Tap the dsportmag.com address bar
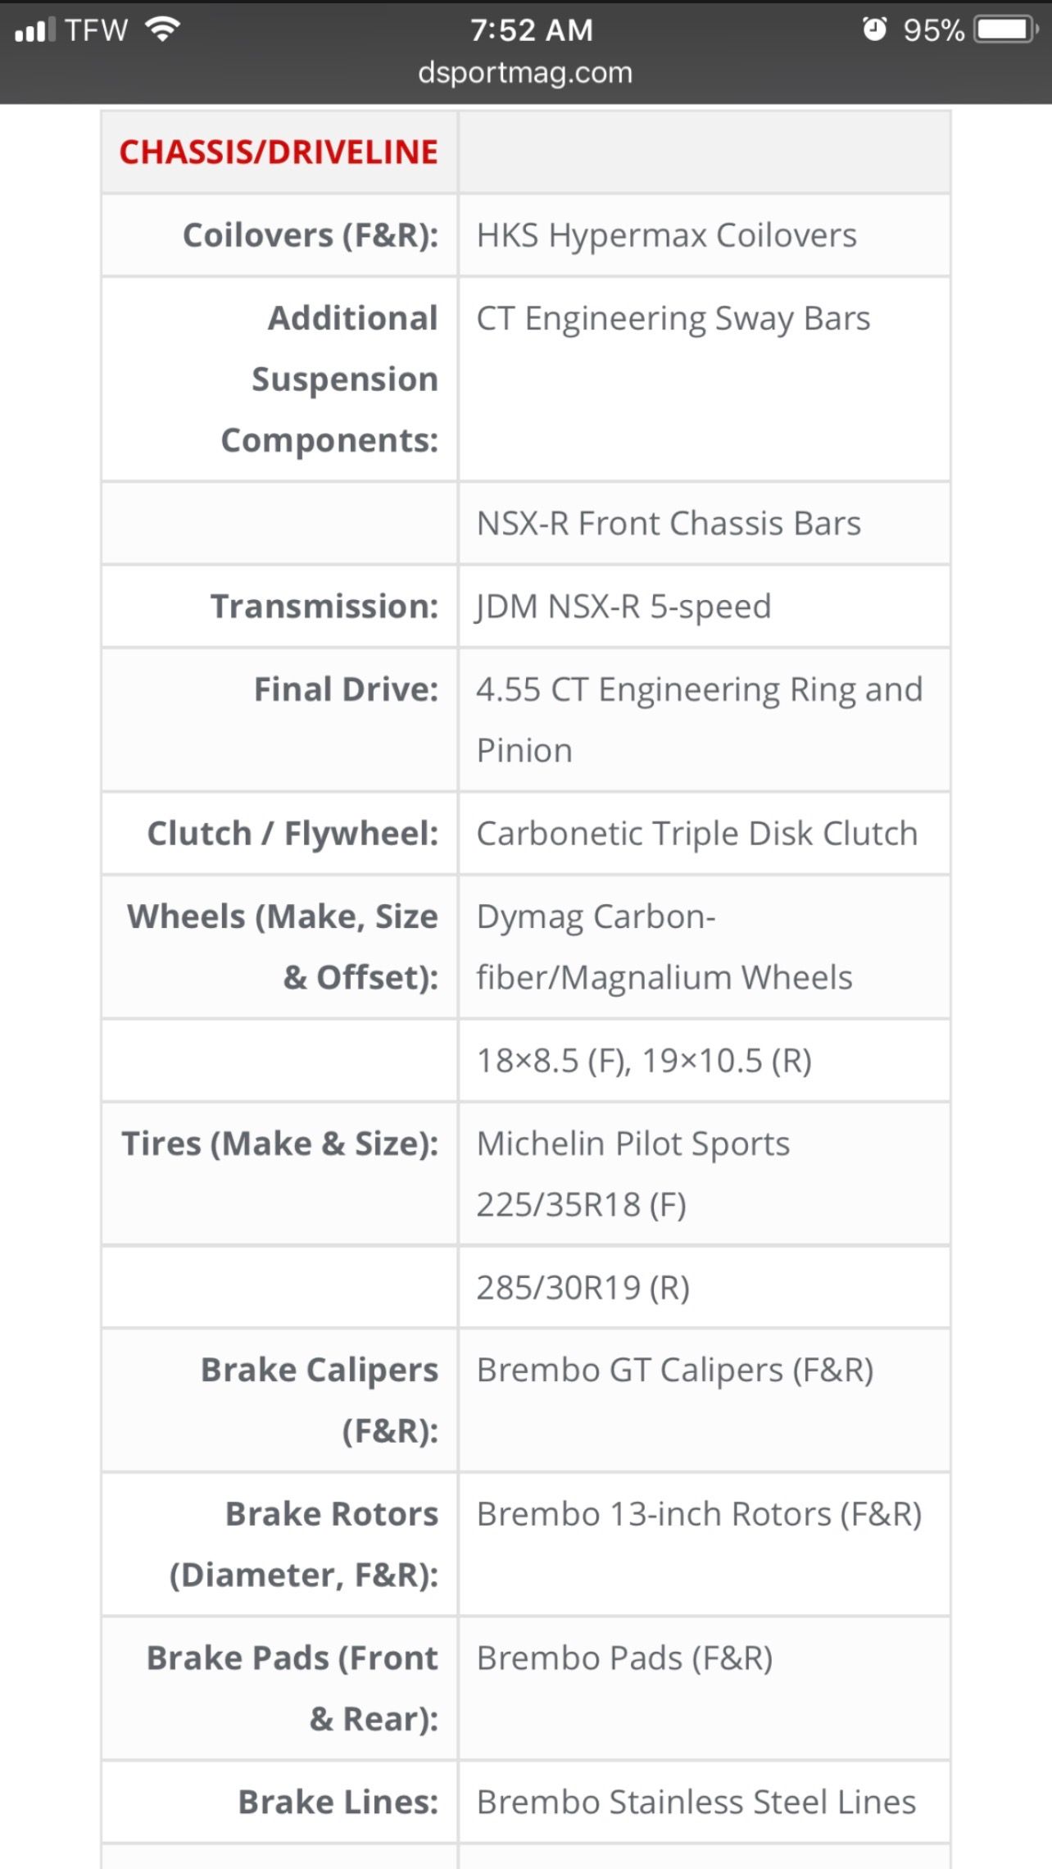The image size is (1052, 1869). click(525, 73)
